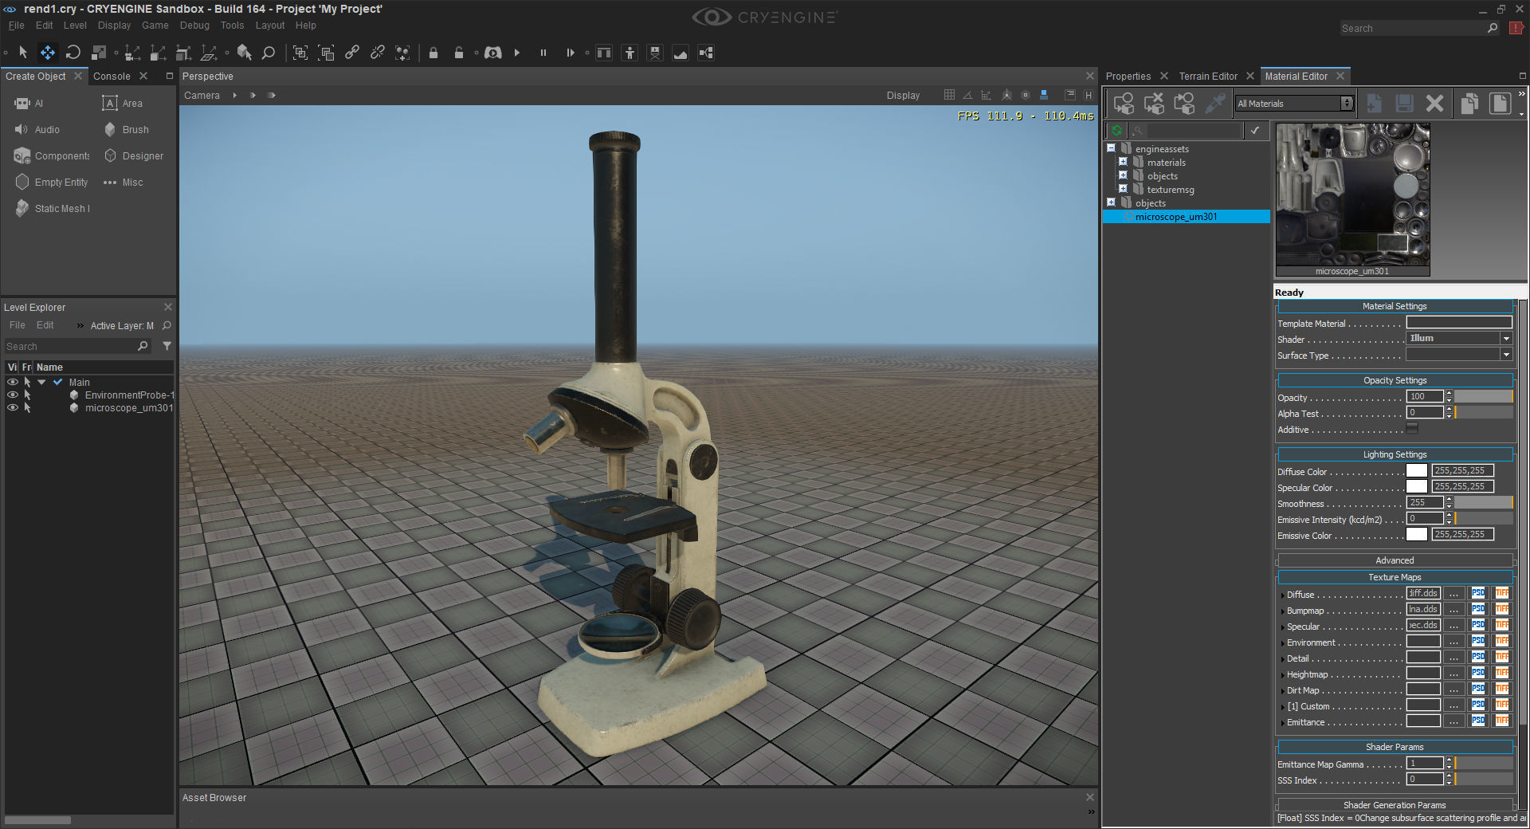Activate the Move tool

coord(48,53)
